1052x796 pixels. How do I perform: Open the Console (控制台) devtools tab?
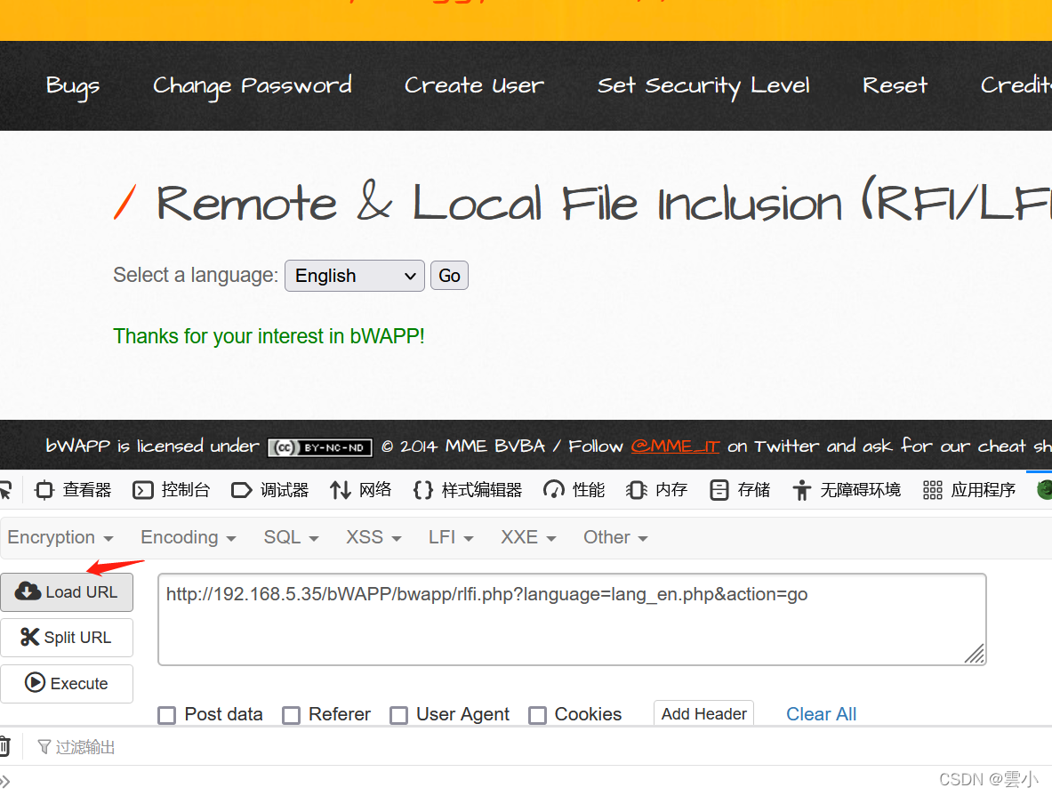tap(172, 490)
